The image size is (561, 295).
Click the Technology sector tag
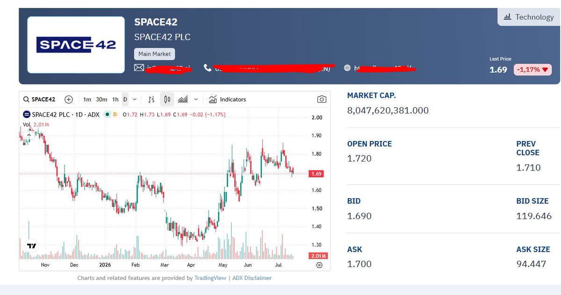click(x=528, y=17)
